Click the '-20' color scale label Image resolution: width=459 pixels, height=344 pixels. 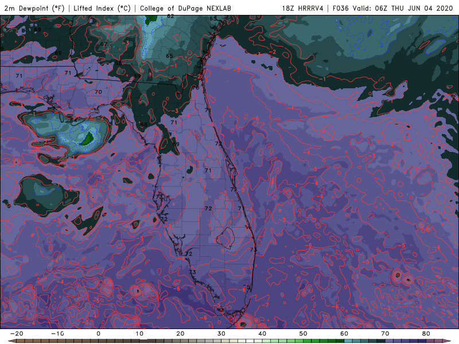click(17, 334)
